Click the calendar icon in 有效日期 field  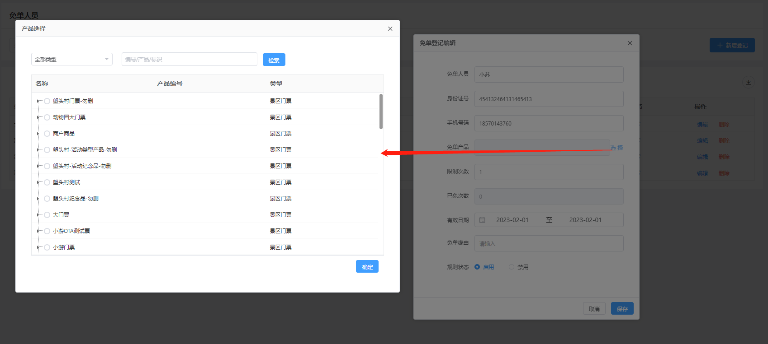click(x=482, y=220)
